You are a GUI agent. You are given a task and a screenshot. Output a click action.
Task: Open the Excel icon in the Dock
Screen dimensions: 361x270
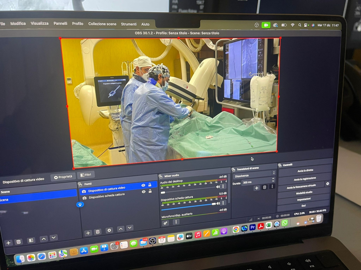[x=268, y=225]
